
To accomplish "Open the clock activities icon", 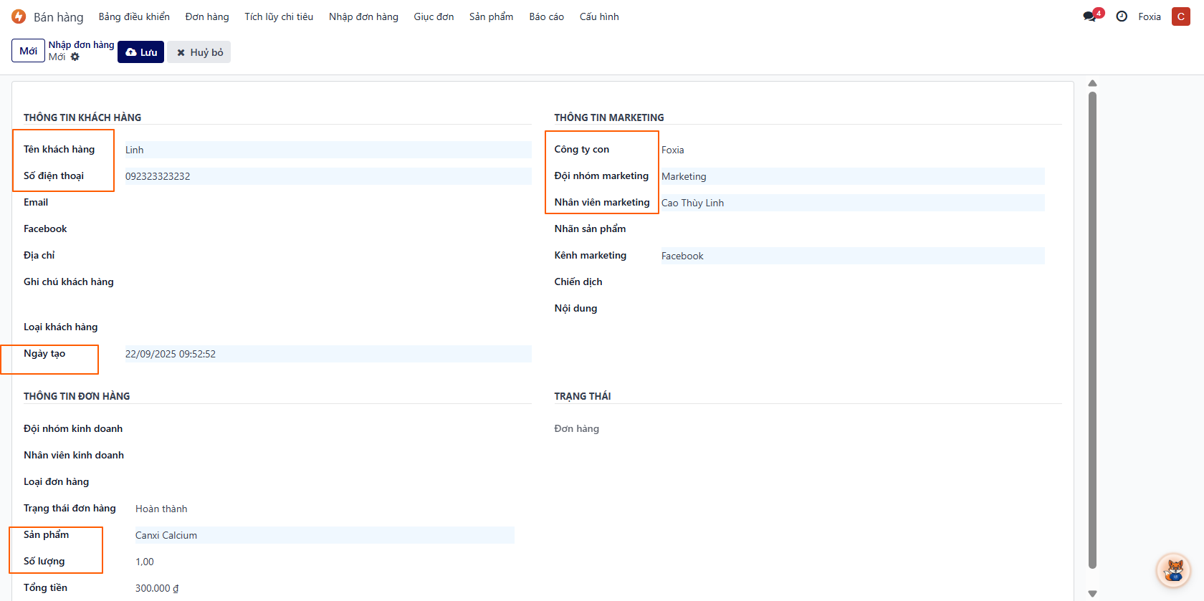I will tap(1122, 16).
